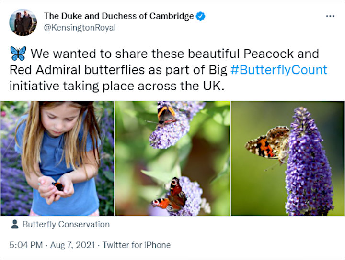
Task: Open the Kensington Royal profile avatar
Action: point(23,22)
